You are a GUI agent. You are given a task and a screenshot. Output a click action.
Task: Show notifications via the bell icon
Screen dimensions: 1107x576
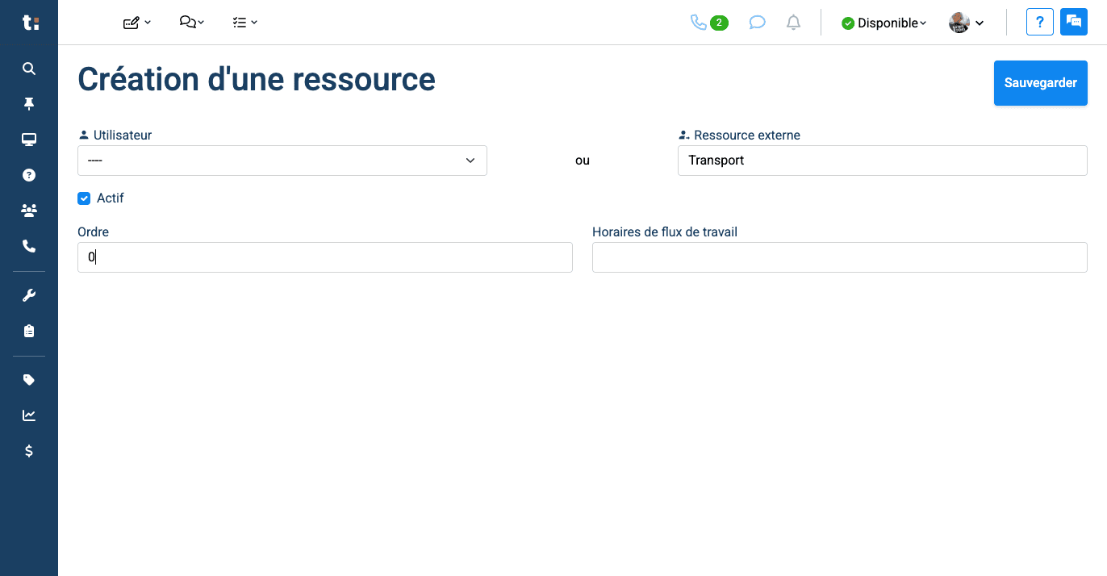pyautogui.click(x=794, y=23)
